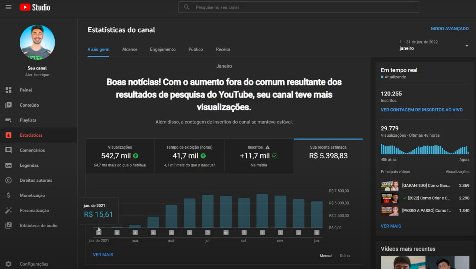Screen dimensions: 476x269
Task: Open Playlists via its list icon
Action: click(9, 120)
